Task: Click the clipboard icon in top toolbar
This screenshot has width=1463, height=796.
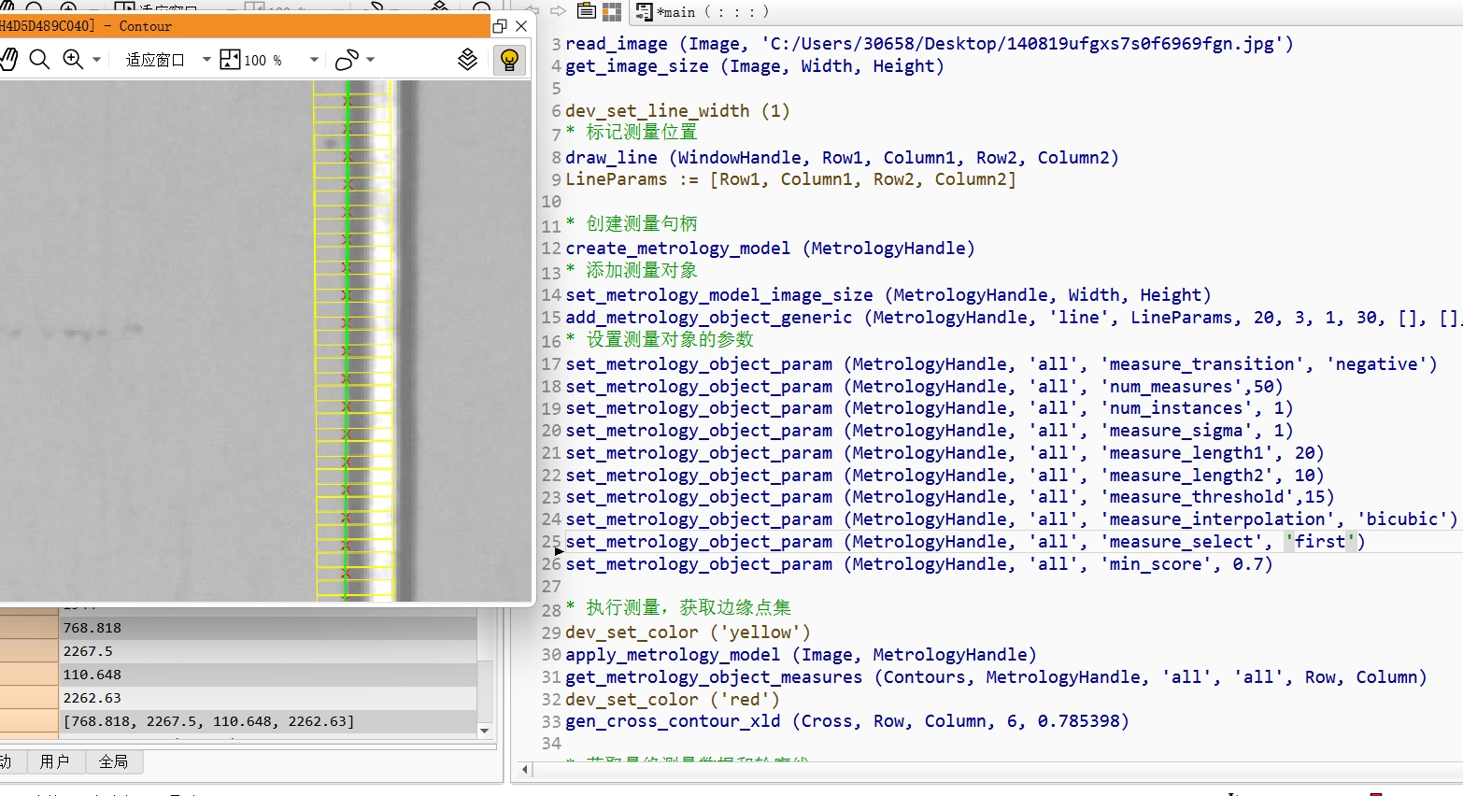Action: (x=586, y=11)
